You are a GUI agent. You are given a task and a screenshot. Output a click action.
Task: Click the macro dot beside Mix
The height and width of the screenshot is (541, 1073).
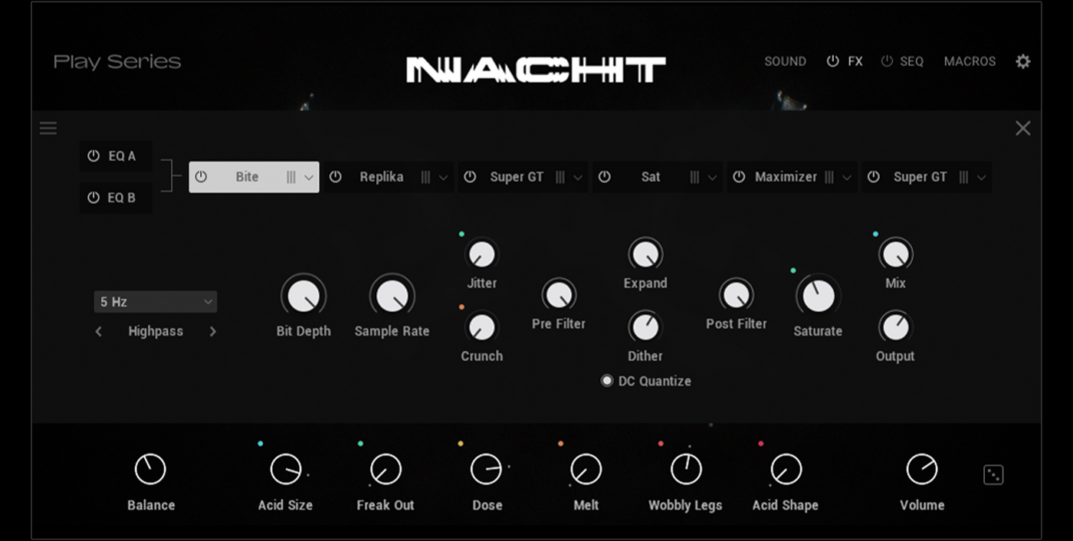875,234
